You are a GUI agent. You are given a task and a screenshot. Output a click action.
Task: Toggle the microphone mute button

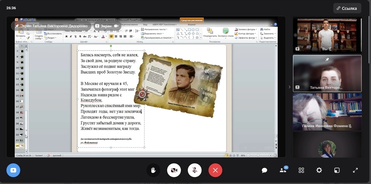(x=194, y=170)
